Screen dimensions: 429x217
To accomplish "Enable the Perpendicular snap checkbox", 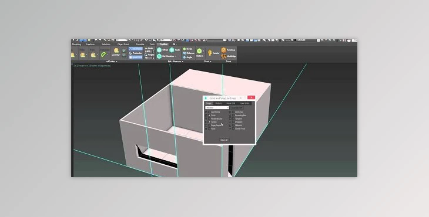I will coord(209,118).
